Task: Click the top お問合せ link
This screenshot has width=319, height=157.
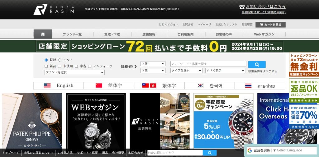Action: pyautogui.click(x=188, y=25)
